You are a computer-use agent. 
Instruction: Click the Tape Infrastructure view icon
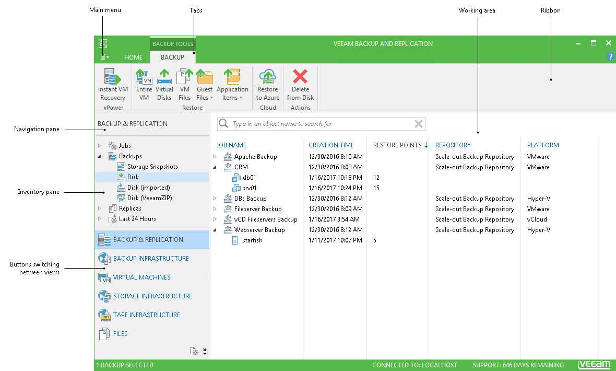coord(104,315)
